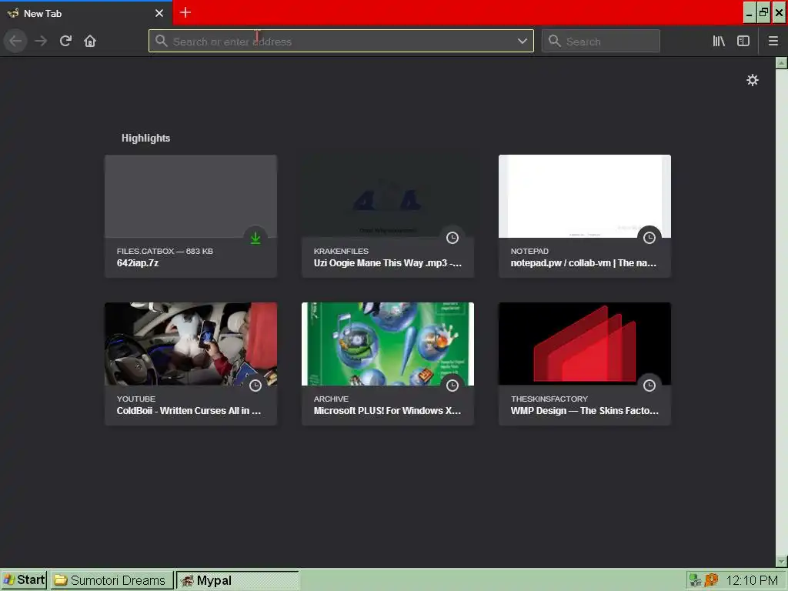The height and width of the screenshot is (591, 788).
Task: Click the Mypal taskbar button
Action: pyautogui.click(x=238, y=580)
